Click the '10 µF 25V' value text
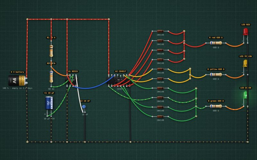 click(49, 119)
